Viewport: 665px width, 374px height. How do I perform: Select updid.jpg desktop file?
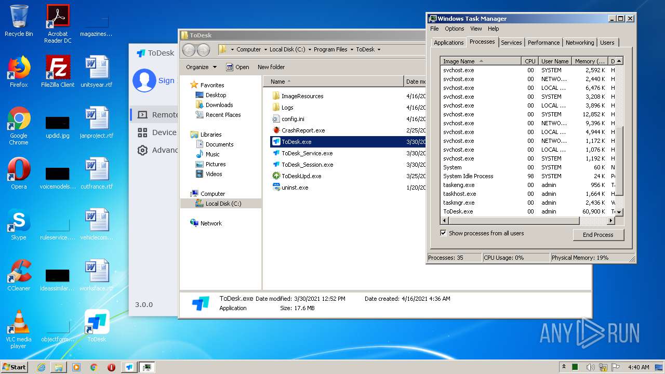[58, 127]
